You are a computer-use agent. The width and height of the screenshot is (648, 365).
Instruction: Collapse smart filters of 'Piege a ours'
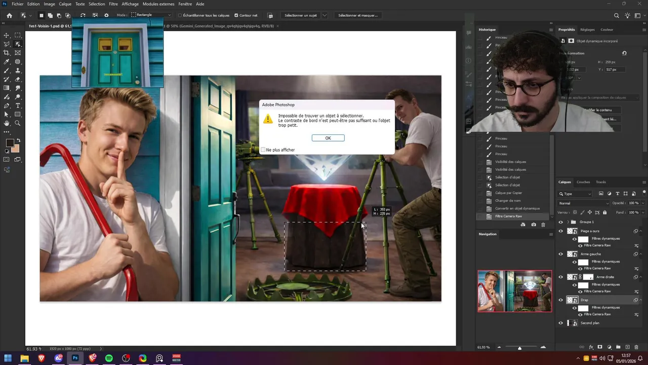click(x=641, y=231)
